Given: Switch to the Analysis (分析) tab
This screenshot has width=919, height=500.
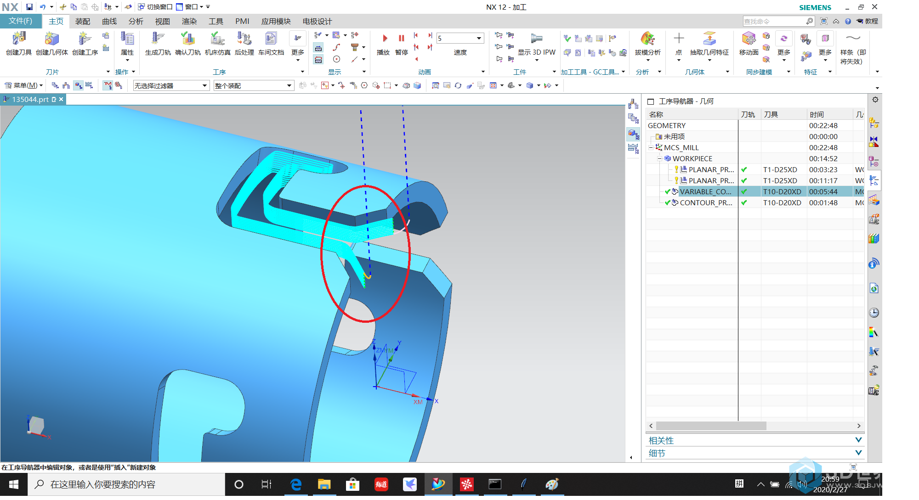Looking at the screenshot, I should point(136,21).
